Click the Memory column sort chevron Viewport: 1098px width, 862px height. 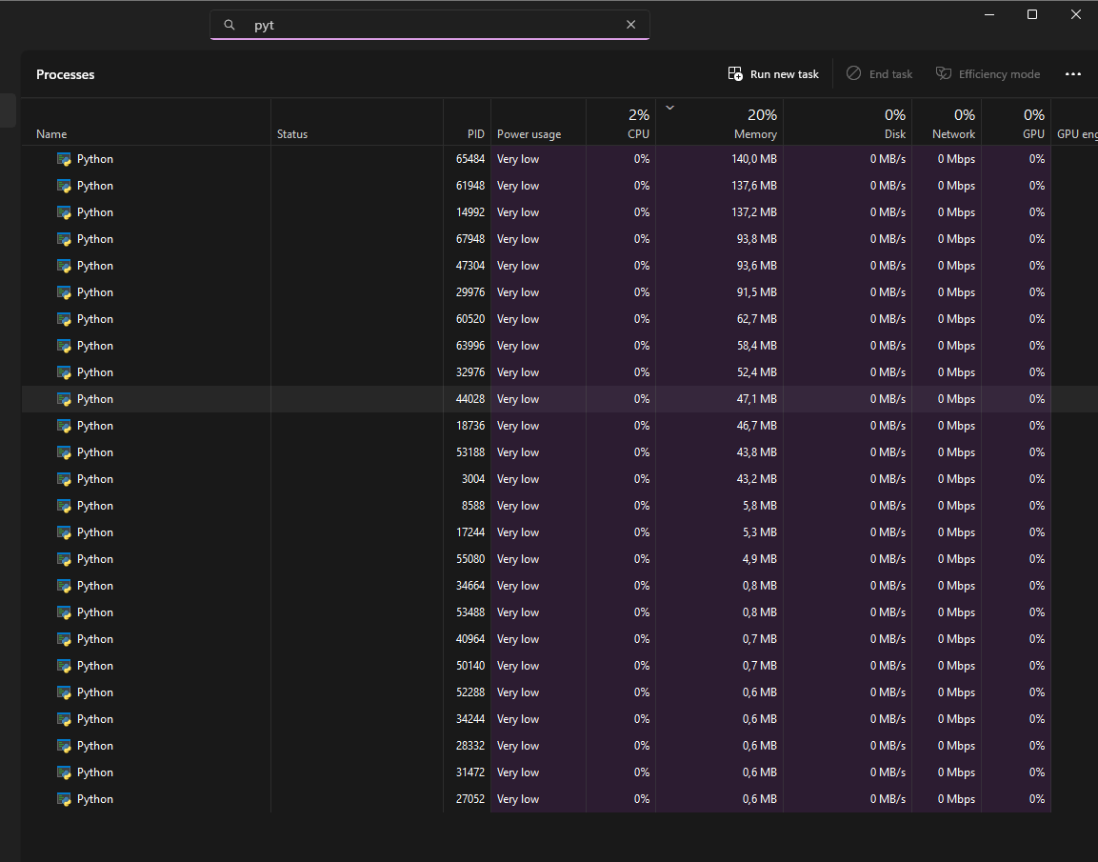coord(669,108)
